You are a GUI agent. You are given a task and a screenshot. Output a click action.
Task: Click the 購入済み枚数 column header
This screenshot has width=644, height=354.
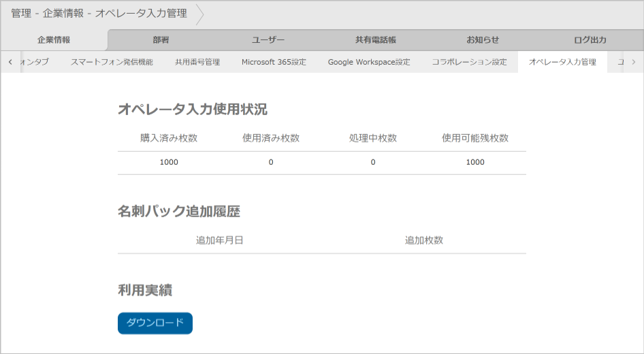[169, 138]
